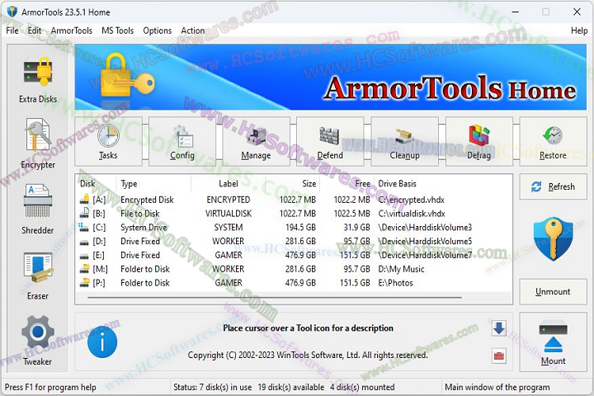Click the app shield icon in title bar
Screen dimensions: 594x396
coord(12,12)
